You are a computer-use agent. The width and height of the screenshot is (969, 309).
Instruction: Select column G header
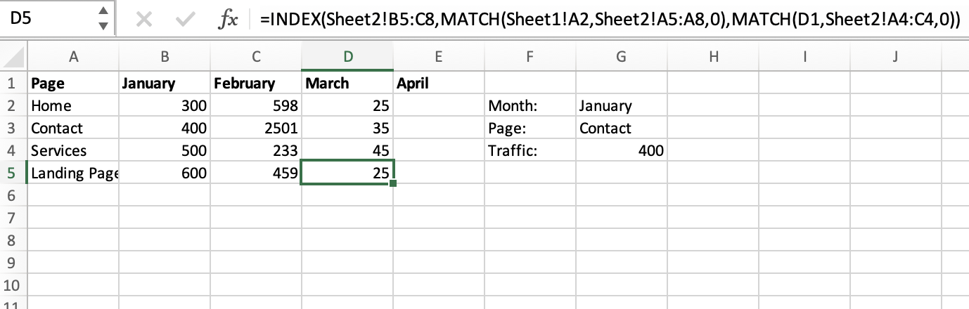click(620, 58)
